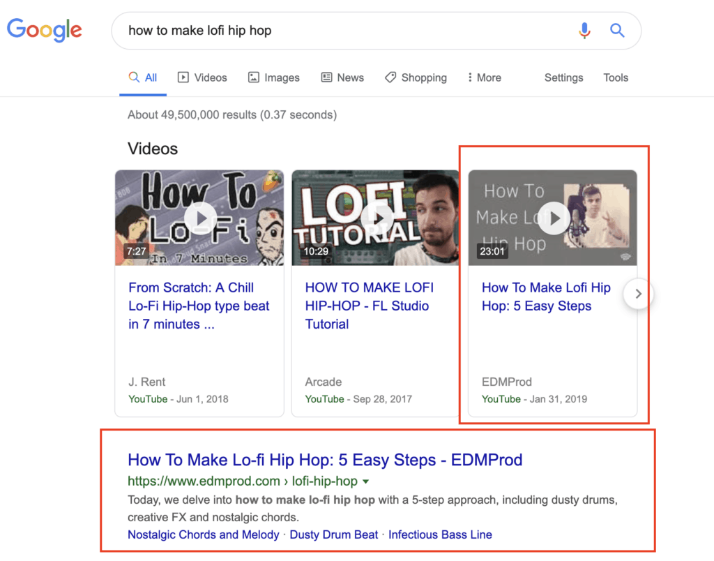Focus the search box containing the query
The height and width of the screenshot is (561, 714).
[x=376, y=31]
